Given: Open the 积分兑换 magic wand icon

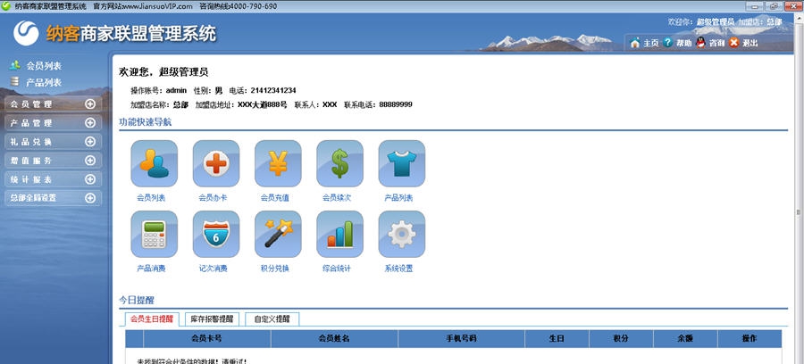Looking at the screenshot, I should click(x=278, y=234).
